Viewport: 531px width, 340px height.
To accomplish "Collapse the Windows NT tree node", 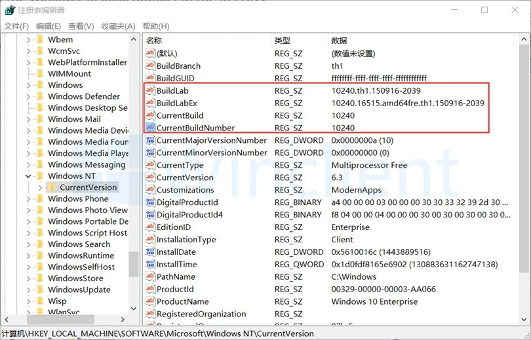I will coord(28,176).
